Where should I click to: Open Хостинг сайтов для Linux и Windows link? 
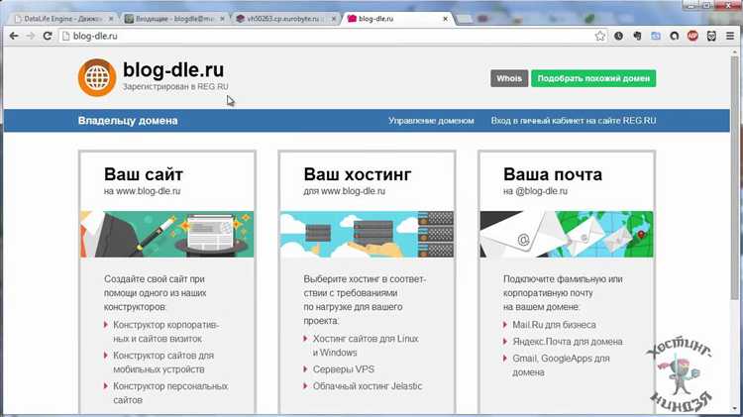(366, 346)
